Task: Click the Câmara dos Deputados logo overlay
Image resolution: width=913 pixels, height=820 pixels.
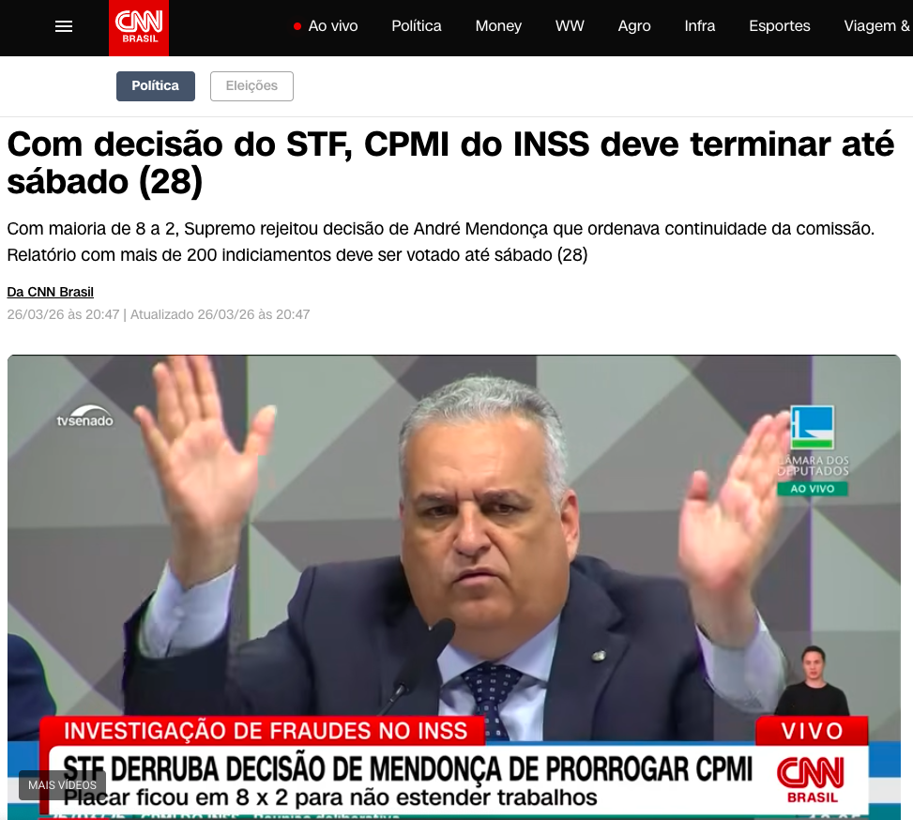Action: (813, 450)
